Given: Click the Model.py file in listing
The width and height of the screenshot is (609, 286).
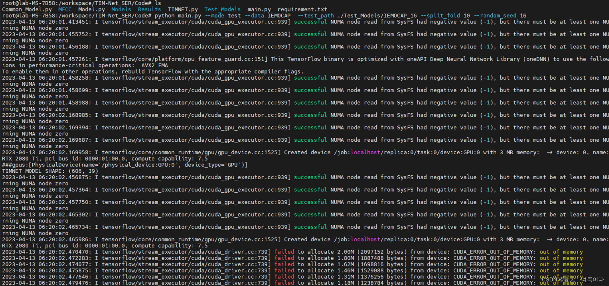Looking at the screenshot, I should (x=92, y=9).
